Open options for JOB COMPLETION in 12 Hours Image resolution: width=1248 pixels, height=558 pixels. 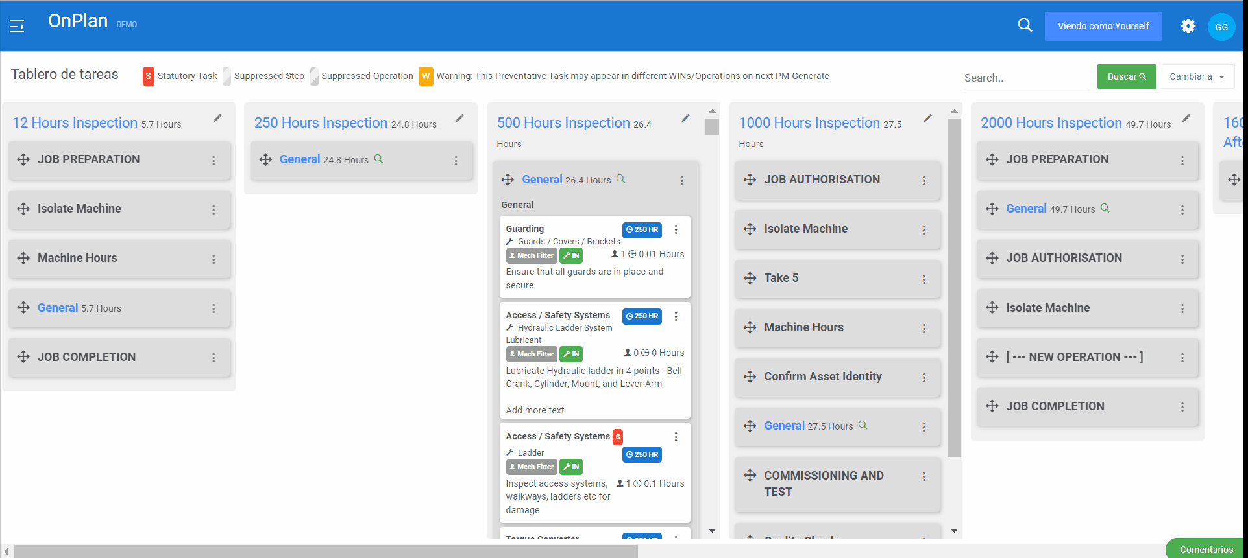pyautogui.click(x=214, y=358)
